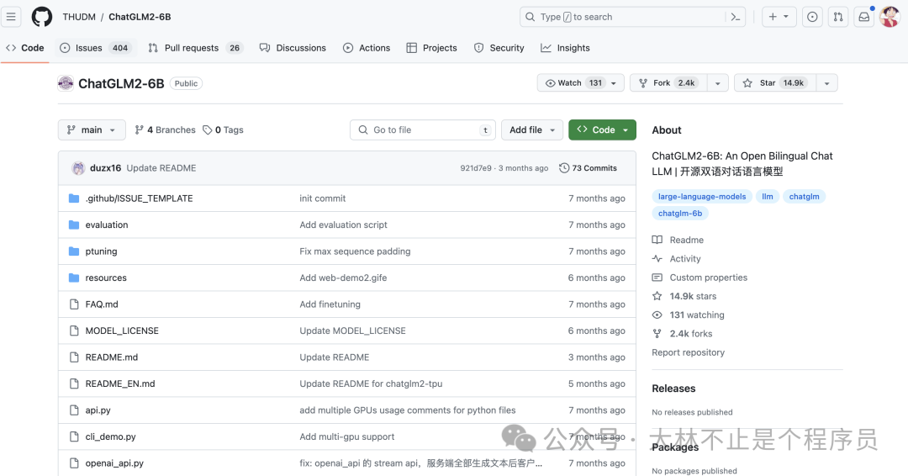Click the clock icon beside 73 Commits

coord(564,168)
